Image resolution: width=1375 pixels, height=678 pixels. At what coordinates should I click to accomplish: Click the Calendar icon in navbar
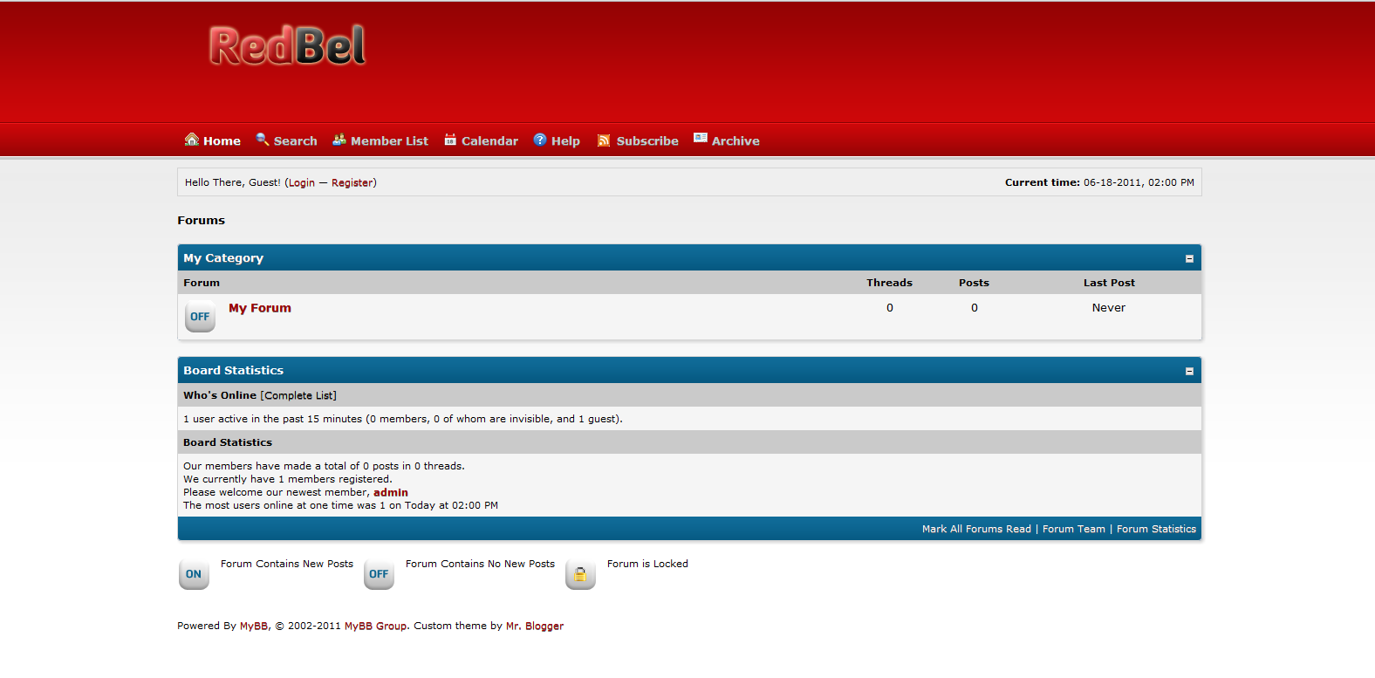(x=450, y=140)
